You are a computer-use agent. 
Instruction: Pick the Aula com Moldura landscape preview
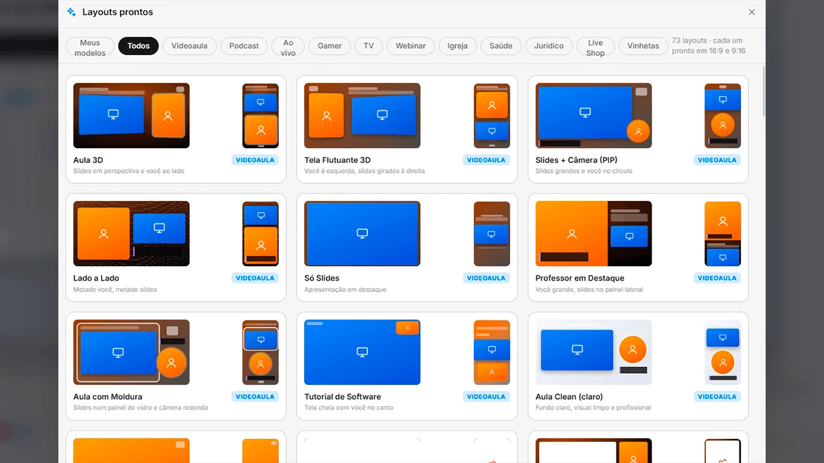pos(131,353)
